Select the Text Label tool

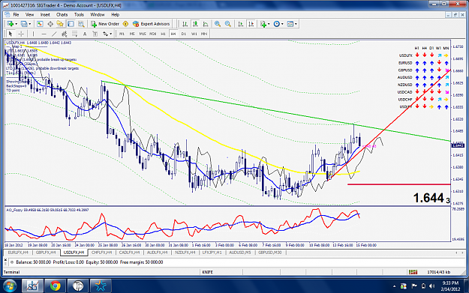[95, 34]
